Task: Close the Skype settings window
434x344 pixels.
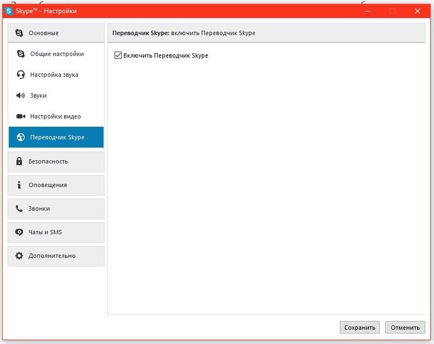Action: (x=418, y=11)
